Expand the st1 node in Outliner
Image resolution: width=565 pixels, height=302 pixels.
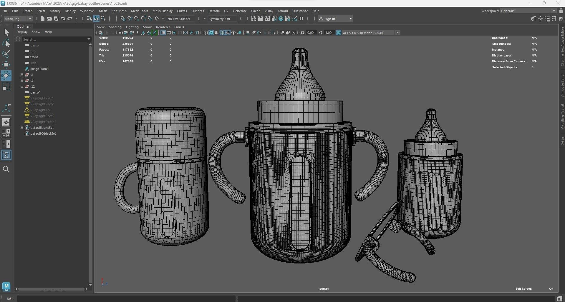[22, 81]
